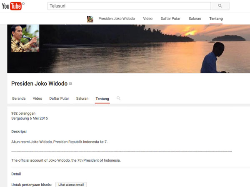Click the YouTube logo
Viewport: 250px width, 187px height.
pos(12,6)
